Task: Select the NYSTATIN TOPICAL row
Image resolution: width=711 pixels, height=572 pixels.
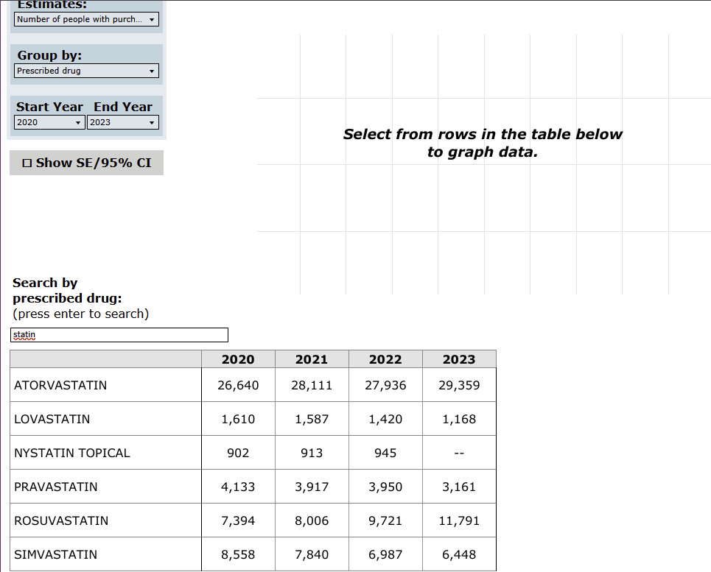Action: 72,453
